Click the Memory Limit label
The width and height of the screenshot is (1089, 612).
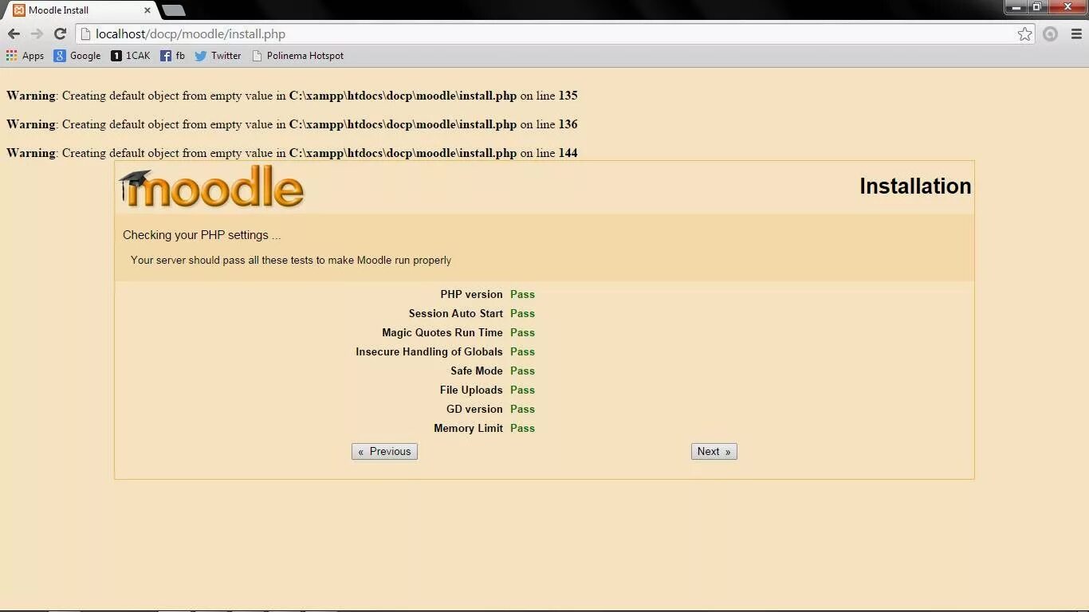pyautogui.click(x=468, y=428)
